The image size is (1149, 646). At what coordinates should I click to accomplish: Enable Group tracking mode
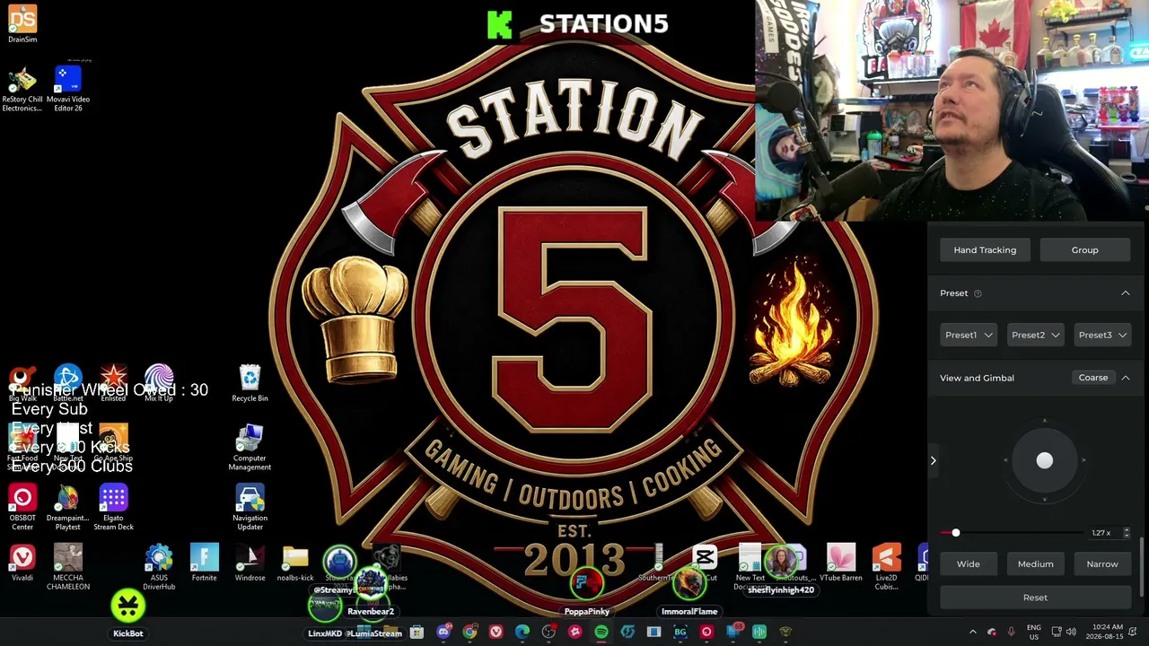click(1084, 250)
